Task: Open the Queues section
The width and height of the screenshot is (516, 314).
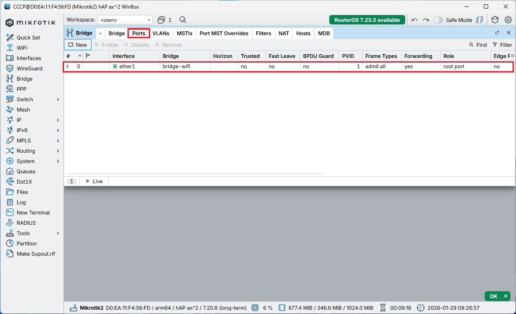Action: (x=26, y=171)
